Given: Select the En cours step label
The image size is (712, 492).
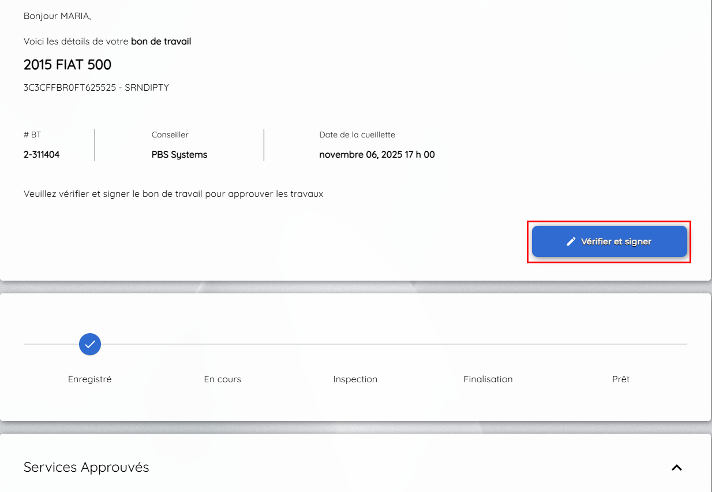Looking at the screenshot, I should tap(222, 379).
